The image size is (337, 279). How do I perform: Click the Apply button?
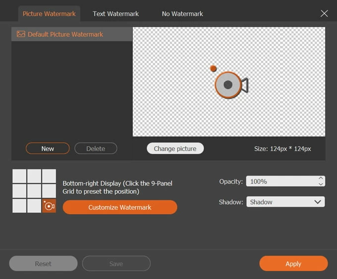pos(293,264)
